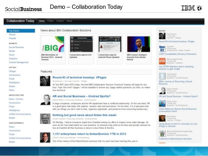Open the IBM Connect Stuttgart keynote photo
Screen dimensions: 208x156
click(139, 44)
